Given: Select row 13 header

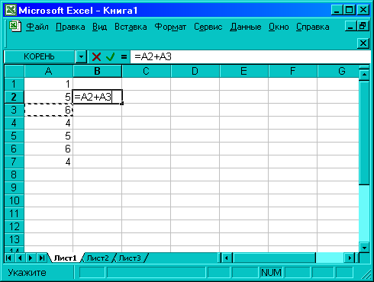Looking at the screenshot, I should click(x=14, y=239).
